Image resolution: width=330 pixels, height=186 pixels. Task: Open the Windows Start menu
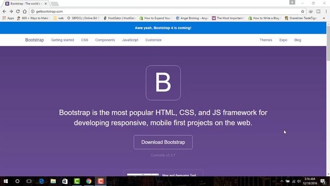[x=6, y=181]
